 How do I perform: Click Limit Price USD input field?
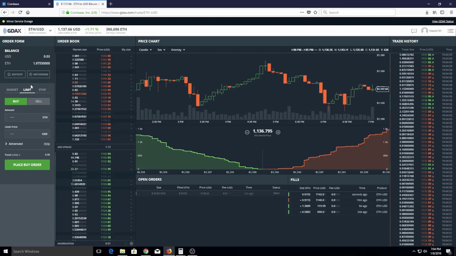27,134
